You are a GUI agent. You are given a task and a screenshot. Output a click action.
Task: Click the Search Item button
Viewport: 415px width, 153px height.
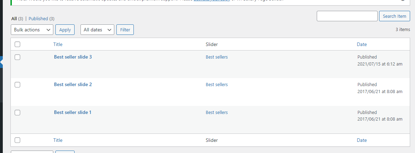(394, 16)
